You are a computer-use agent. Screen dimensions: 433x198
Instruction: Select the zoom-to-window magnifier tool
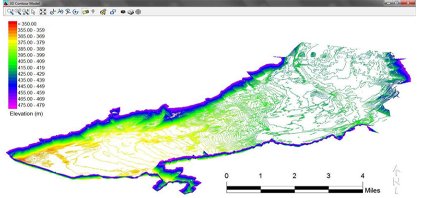[x=25, y=11]
